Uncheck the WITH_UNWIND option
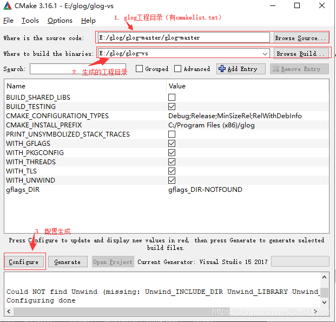This screenshot has height=322, width=336. point(172,181)
